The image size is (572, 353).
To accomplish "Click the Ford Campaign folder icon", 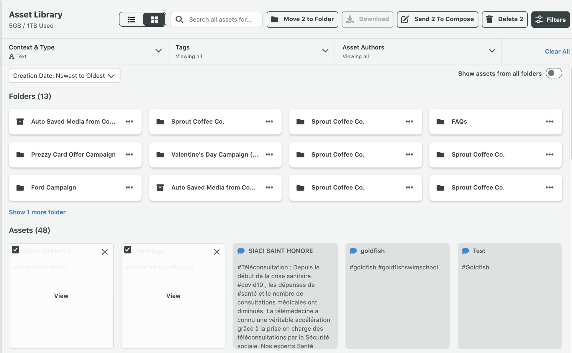I will (x=20, y=188).
